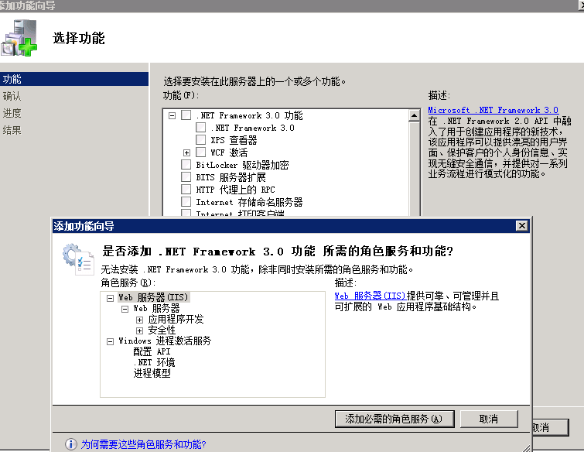Check the Internet 存储命名服务器 checkbox
Image resolution: width=584 pixels, height=452 pixels.
[186, 201]
